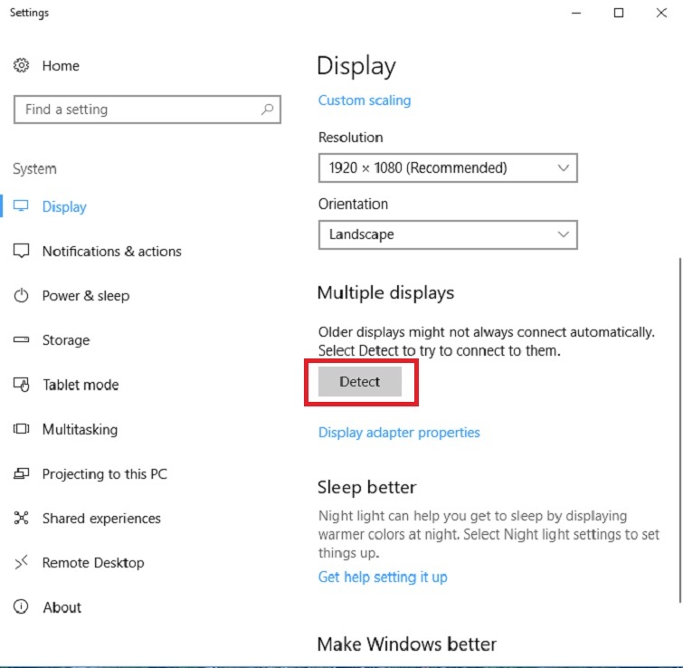Click the Display monitor icon in sidebar

point(22,206)
